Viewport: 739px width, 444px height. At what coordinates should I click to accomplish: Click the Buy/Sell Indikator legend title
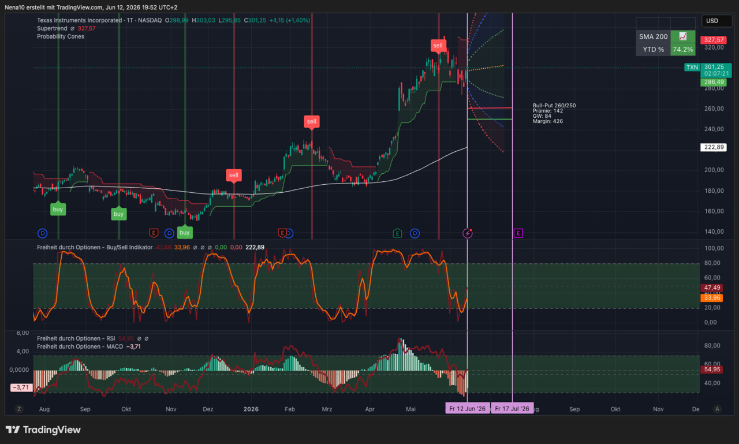tap(95, 247)
